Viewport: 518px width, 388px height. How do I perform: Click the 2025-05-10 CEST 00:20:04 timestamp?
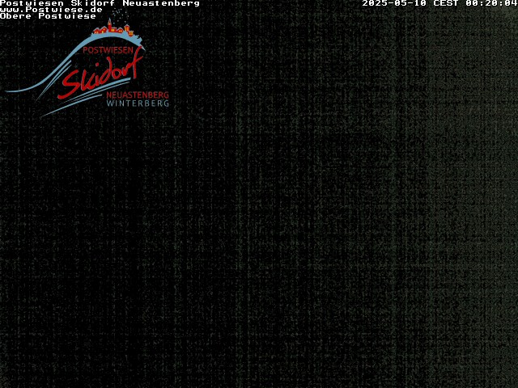pos(439,3)
